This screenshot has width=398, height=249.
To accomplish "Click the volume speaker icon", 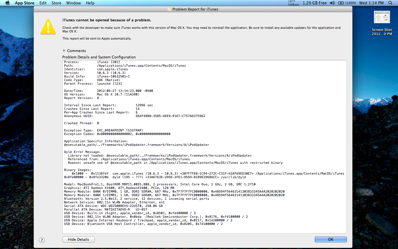I will point(332,3).
